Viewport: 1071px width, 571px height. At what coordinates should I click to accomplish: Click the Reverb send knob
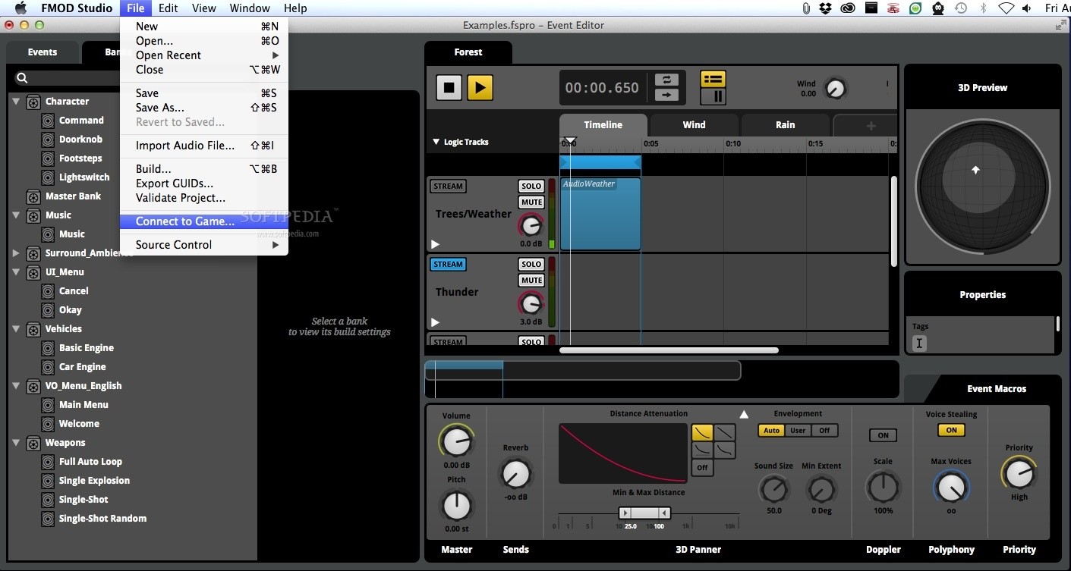515,475
